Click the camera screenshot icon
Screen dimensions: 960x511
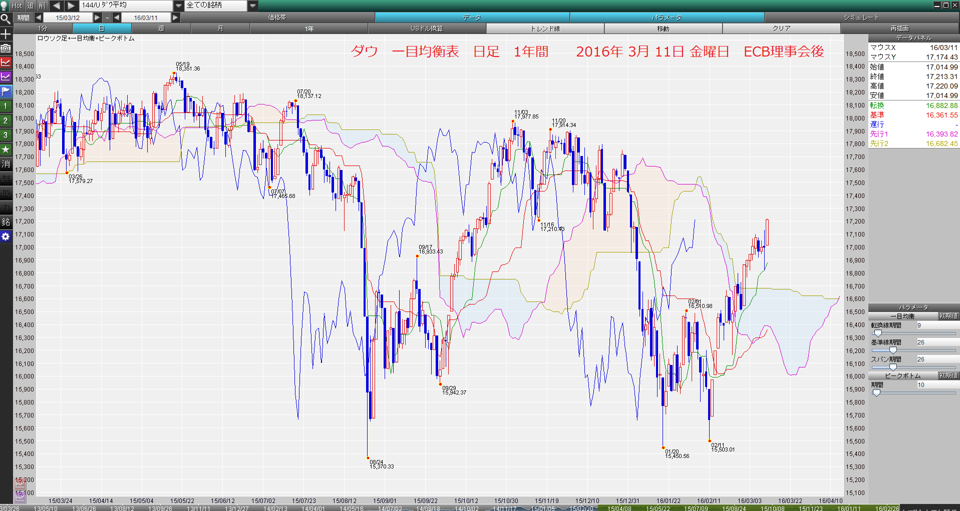(6, 48)
